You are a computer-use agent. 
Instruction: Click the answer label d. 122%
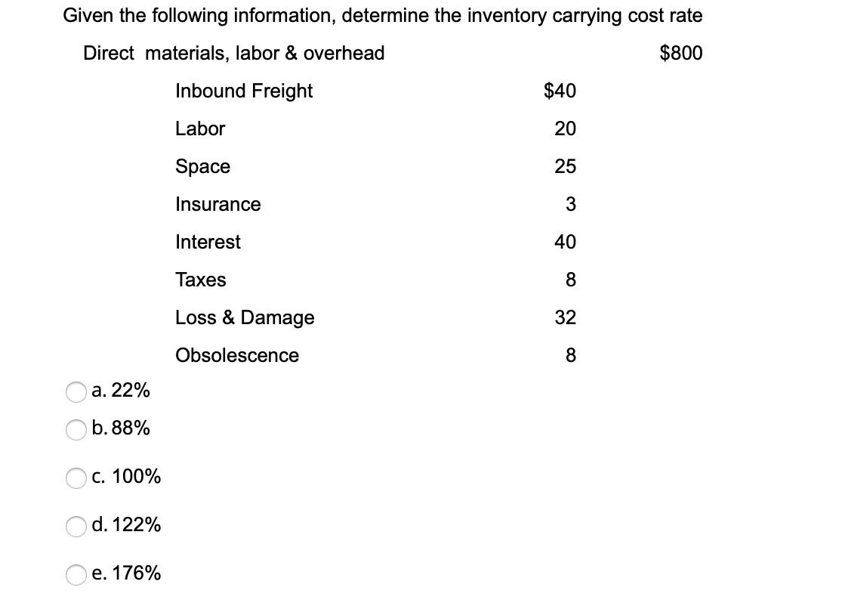(125, 525)
